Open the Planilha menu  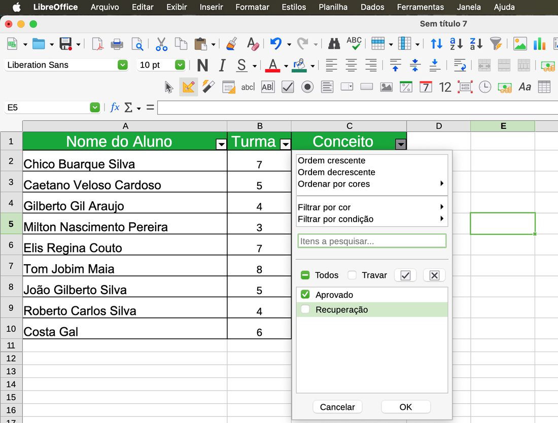click(x=333, y=7)
